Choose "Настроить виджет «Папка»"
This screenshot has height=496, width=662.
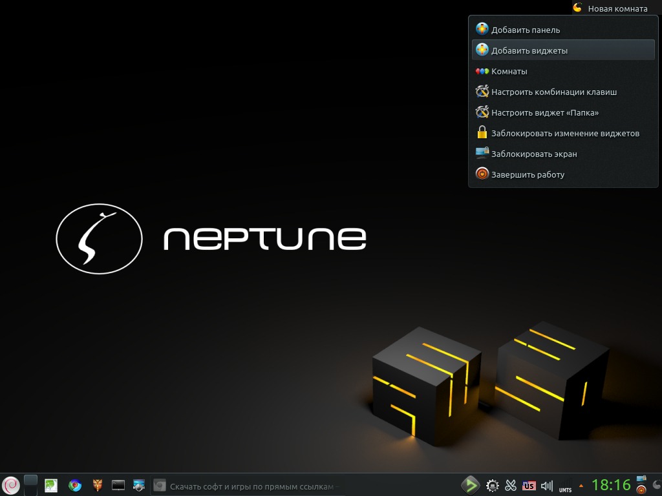click(563, 112)
